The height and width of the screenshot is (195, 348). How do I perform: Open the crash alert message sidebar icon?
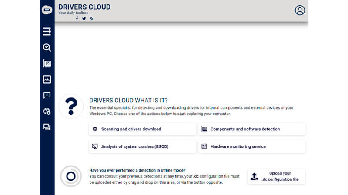coord(47,95)
